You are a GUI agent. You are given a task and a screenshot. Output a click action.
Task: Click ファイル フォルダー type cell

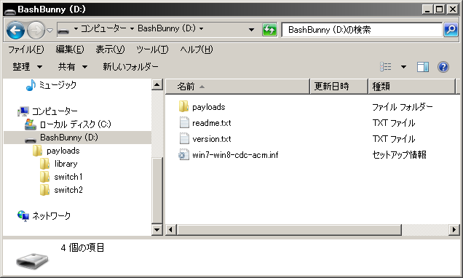click(x=402, y=107)
